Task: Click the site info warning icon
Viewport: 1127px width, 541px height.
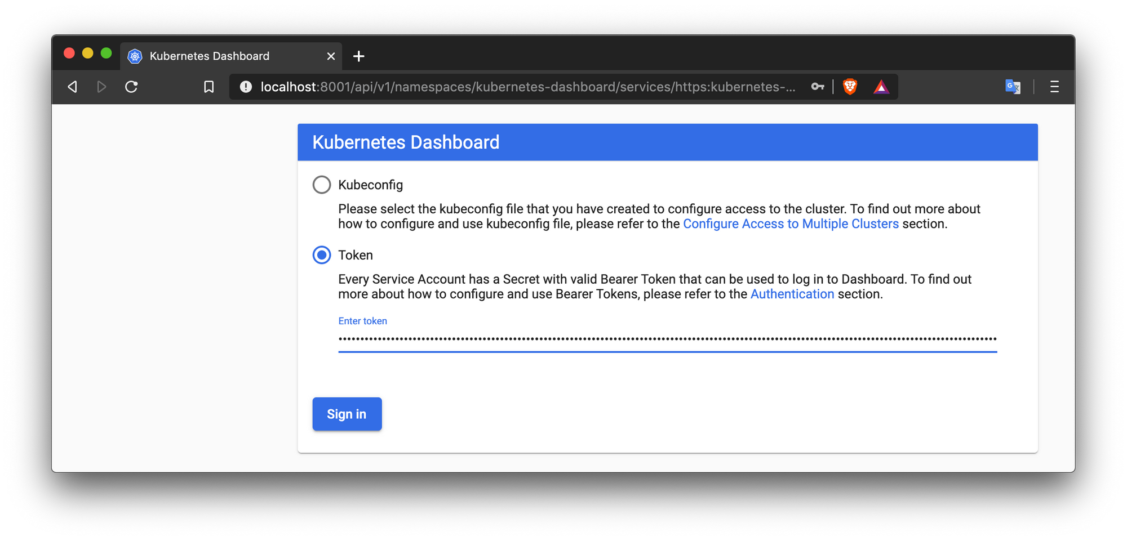Action: tap(246, 87)
